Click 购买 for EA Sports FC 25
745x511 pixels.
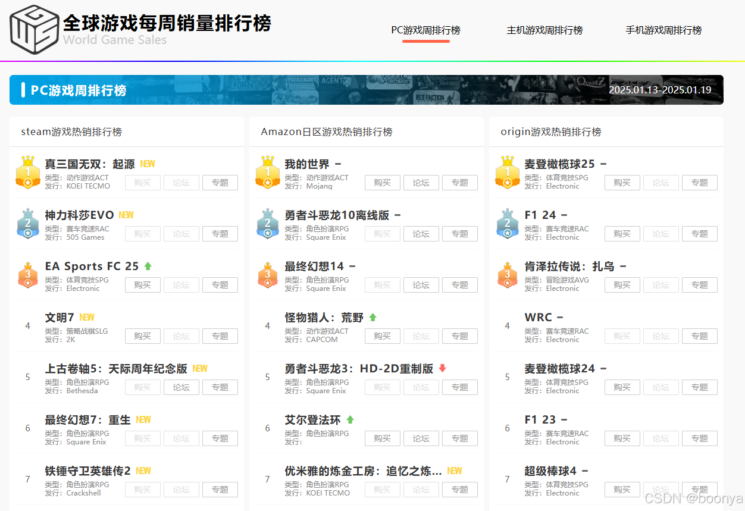point(143,285)
